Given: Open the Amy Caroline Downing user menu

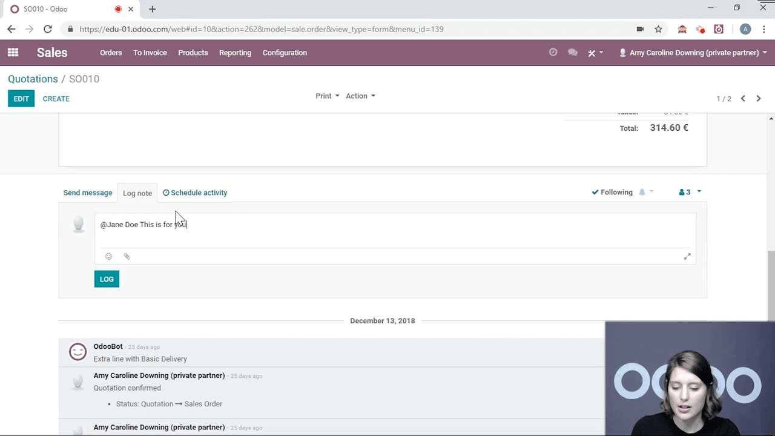Looking at the screenshot, I should 693,53.
